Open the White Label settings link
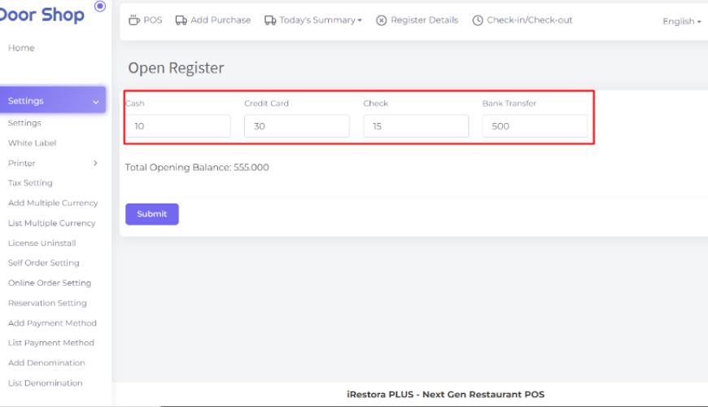Screen dimensions: 708x407 tap(32, 143)
